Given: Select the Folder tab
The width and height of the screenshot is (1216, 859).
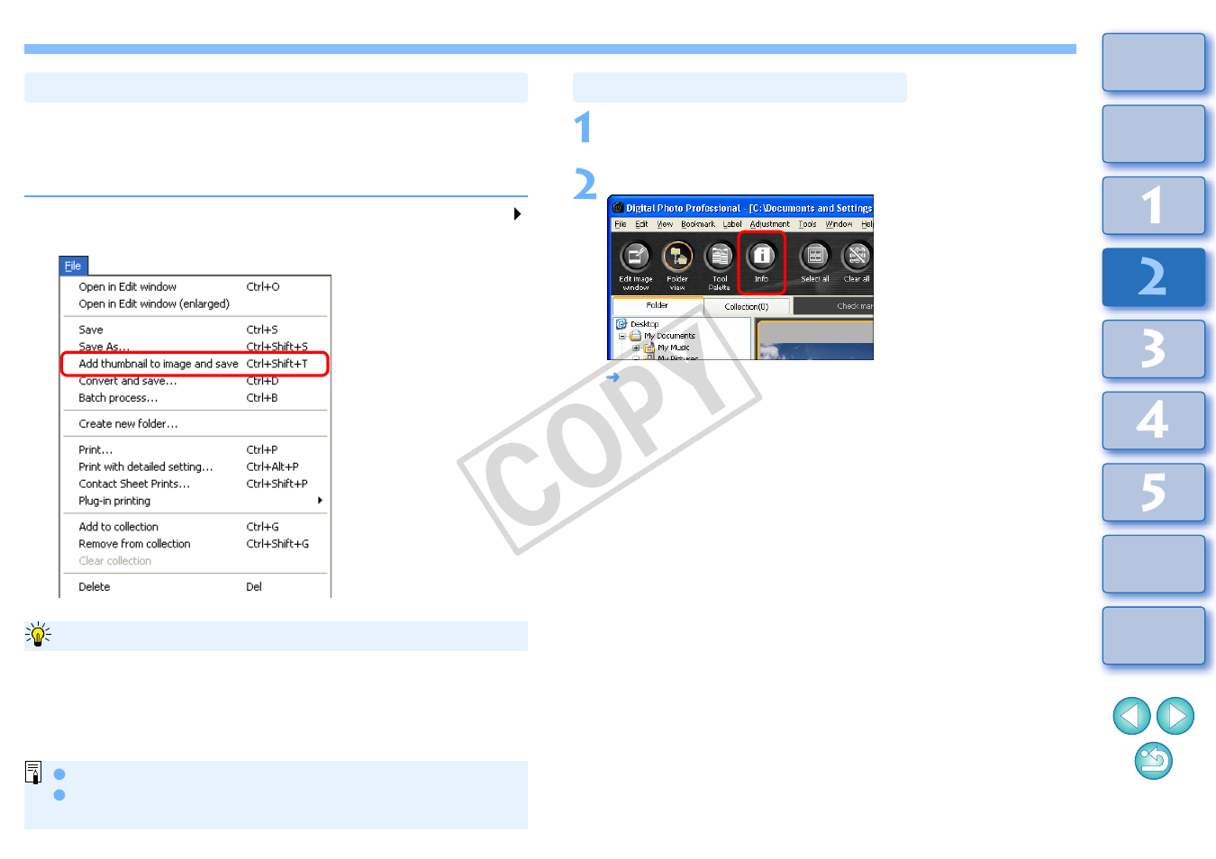Looking at the screenshot, I should point(657,306).
